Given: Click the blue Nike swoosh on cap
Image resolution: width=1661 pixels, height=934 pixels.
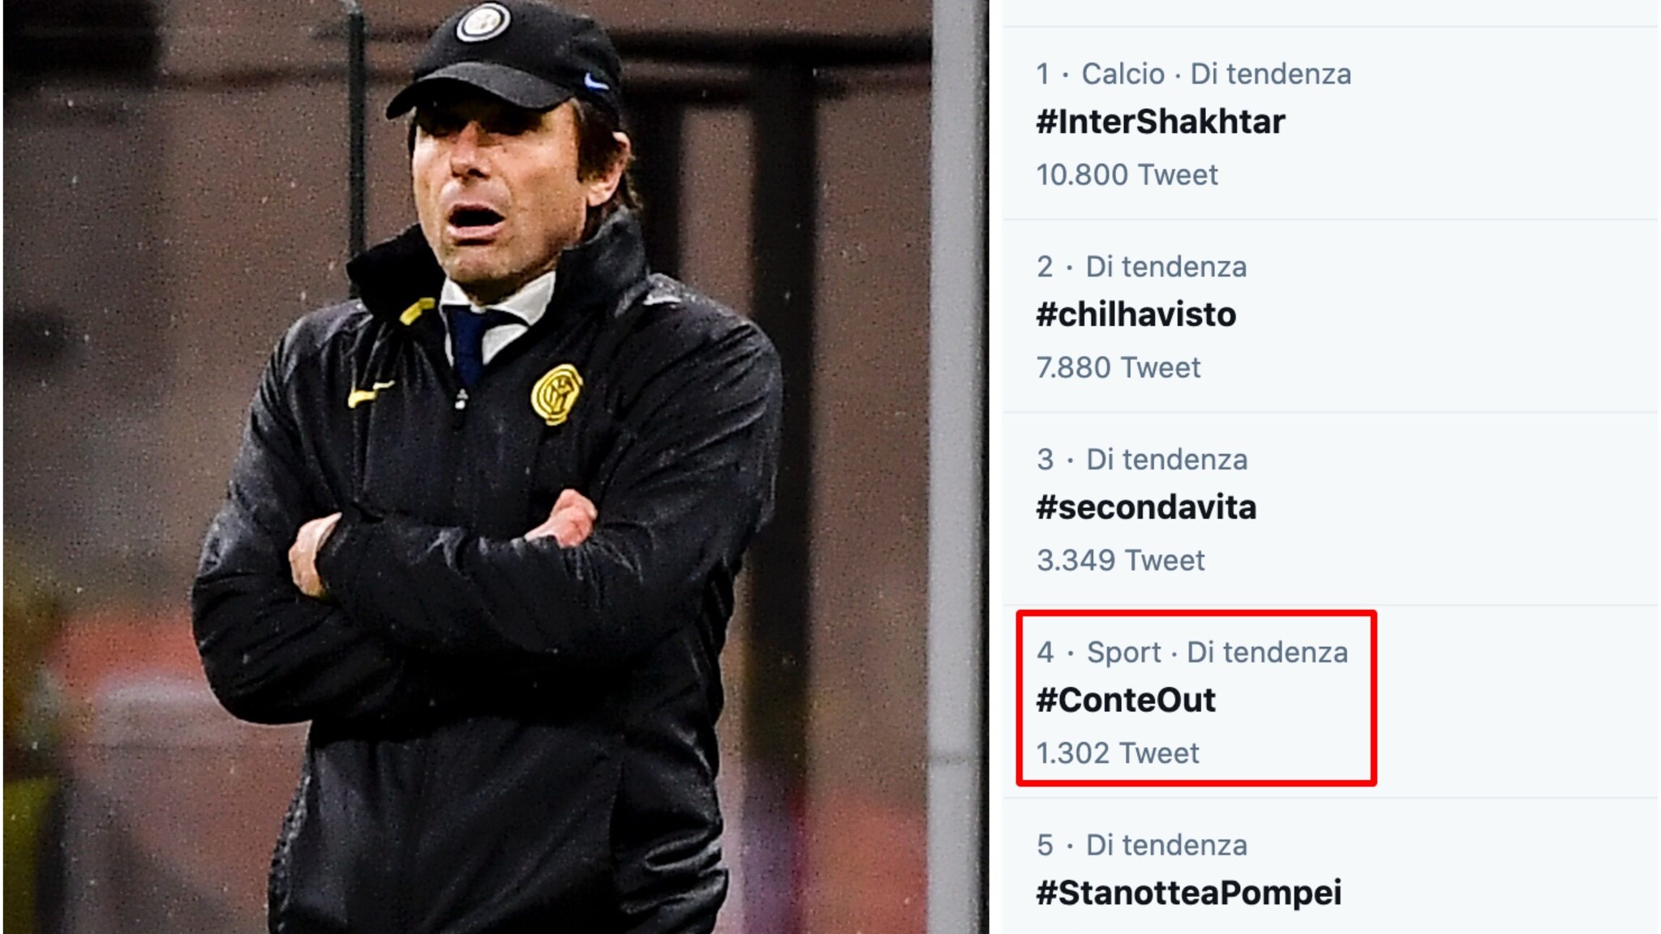Looking at the screenshot, I should (596, 82).
